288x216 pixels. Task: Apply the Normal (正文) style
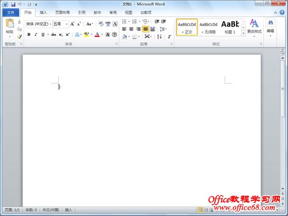point(187,27)
